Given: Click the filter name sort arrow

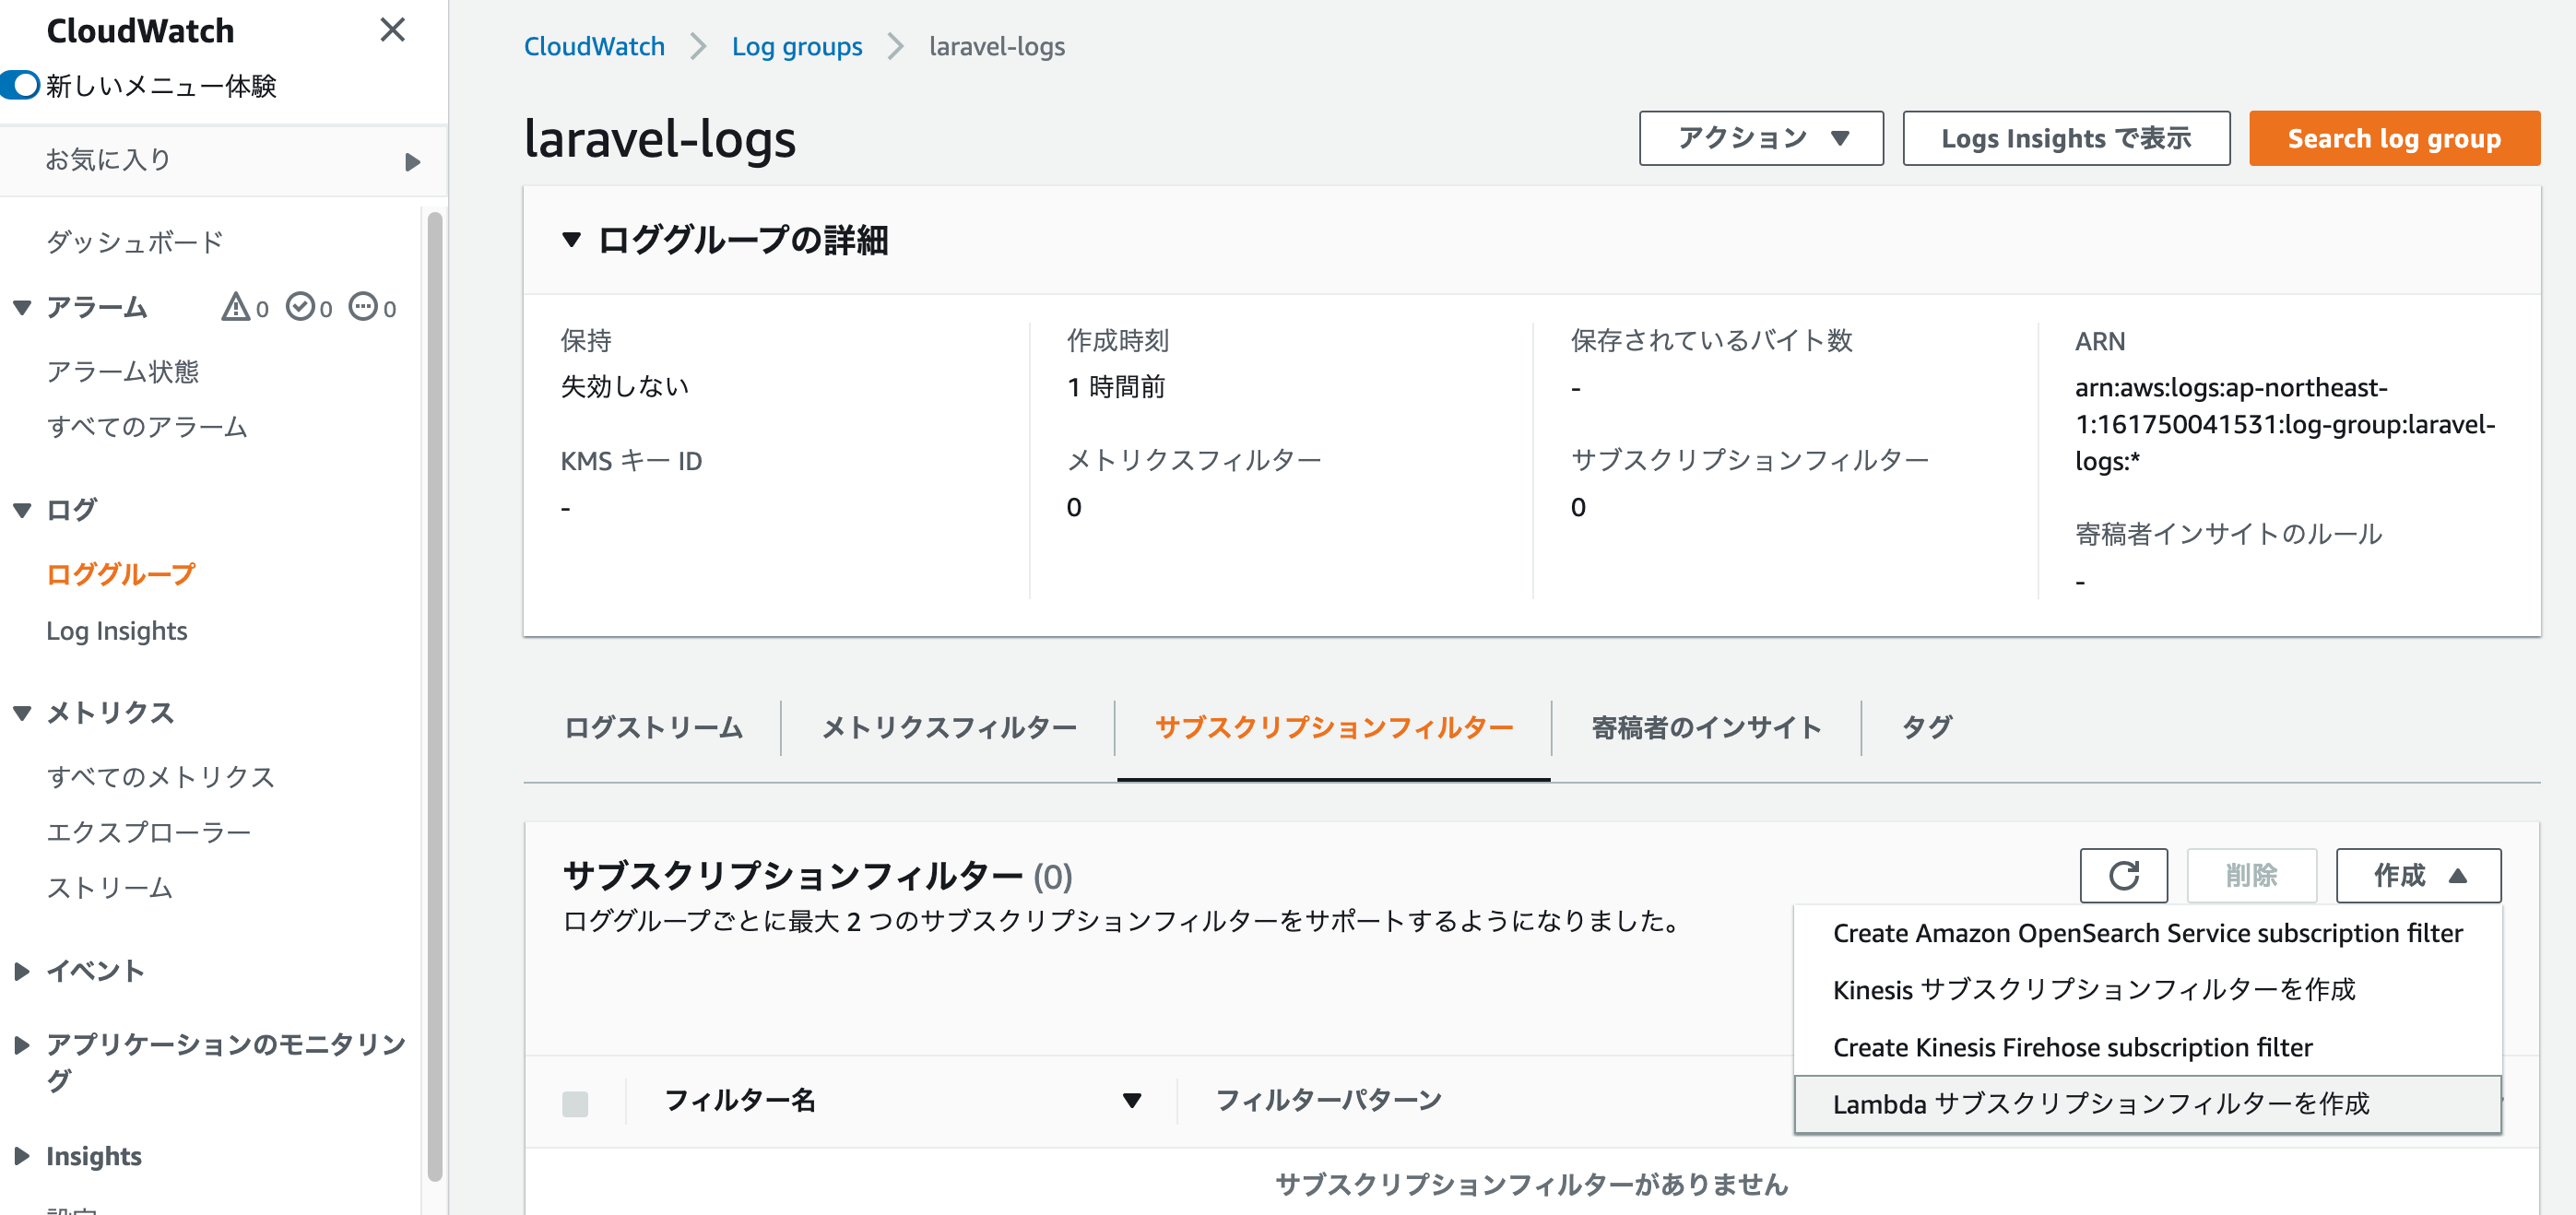Looking at the screenshot, I should tap(1131, 1100).
